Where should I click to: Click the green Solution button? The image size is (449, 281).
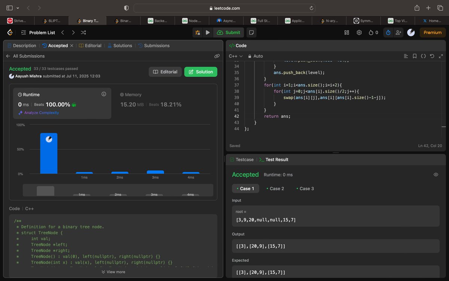pyautogui.click(x=201, y=72)
